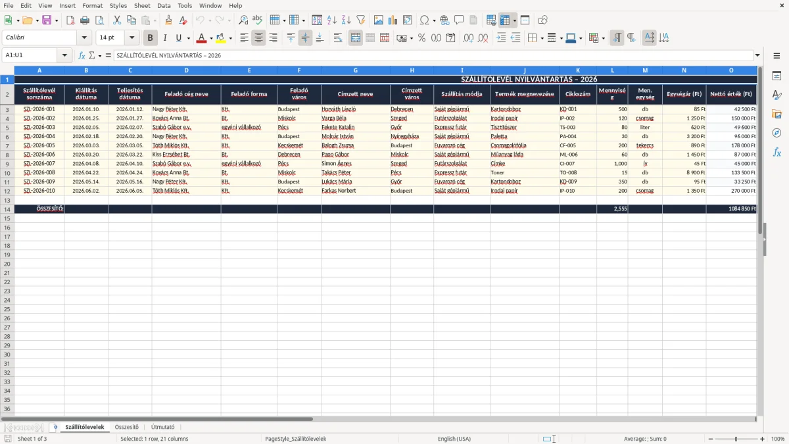The width and height of the screenshot is (789, 444).
Task: Click the Print icon in toolbar
Action: (x=85, y=20)
